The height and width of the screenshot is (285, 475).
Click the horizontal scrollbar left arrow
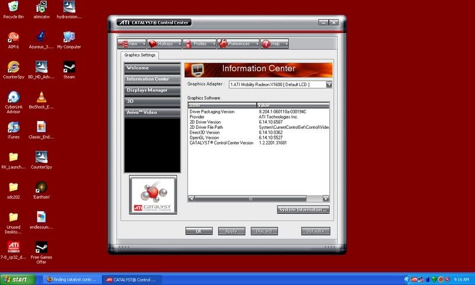191,199
